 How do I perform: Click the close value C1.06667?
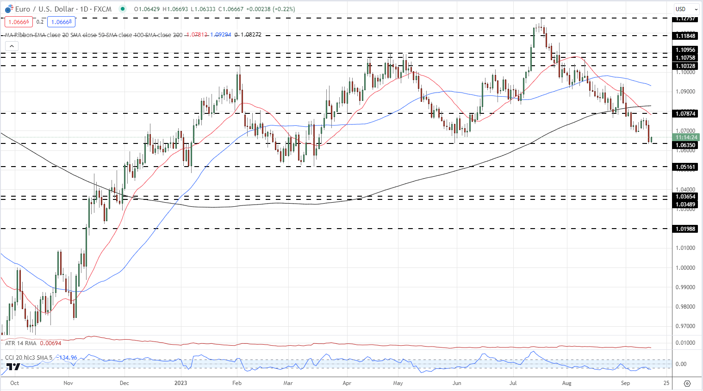(x=230, y=9)
